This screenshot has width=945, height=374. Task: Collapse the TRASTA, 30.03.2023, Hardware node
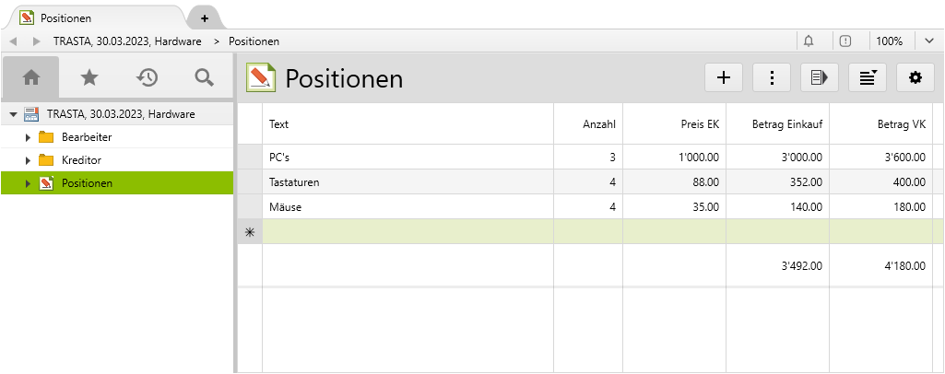(x=13, y=114)
